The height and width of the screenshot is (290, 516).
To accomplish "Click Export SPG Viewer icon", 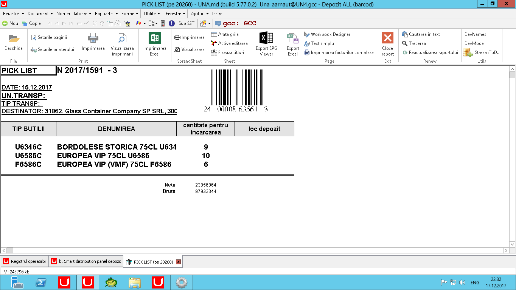I will pos(266,38).
